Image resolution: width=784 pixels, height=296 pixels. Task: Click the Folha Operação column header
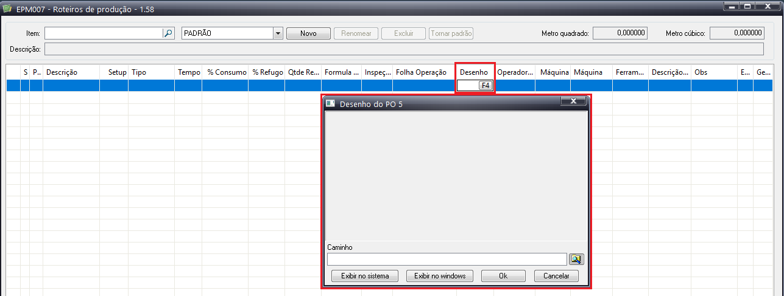pos(425,72)
